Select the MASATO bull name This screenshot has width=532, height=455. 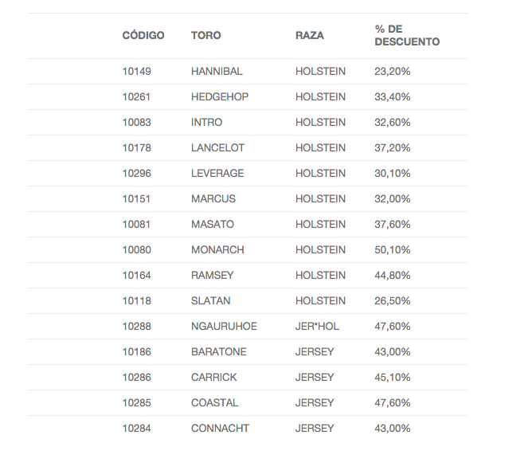(x=213, y=224)
